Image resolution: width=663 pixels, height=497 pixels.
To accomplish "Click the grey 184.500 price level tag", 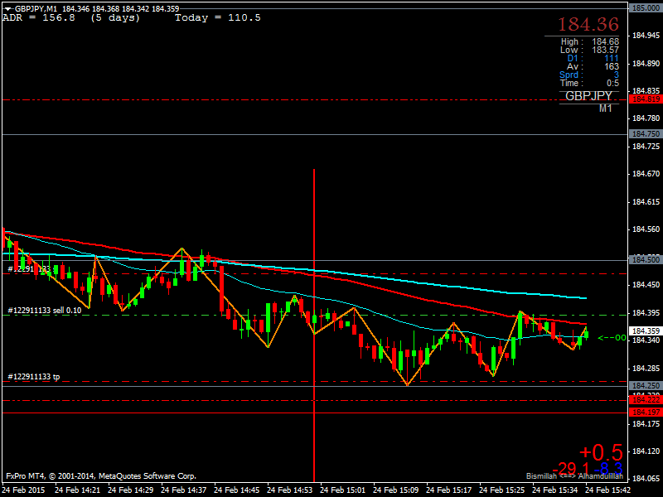I will click(646, 260).
